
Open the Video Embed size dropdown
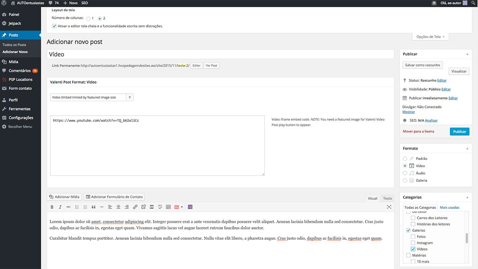click(x=91, y=98)
